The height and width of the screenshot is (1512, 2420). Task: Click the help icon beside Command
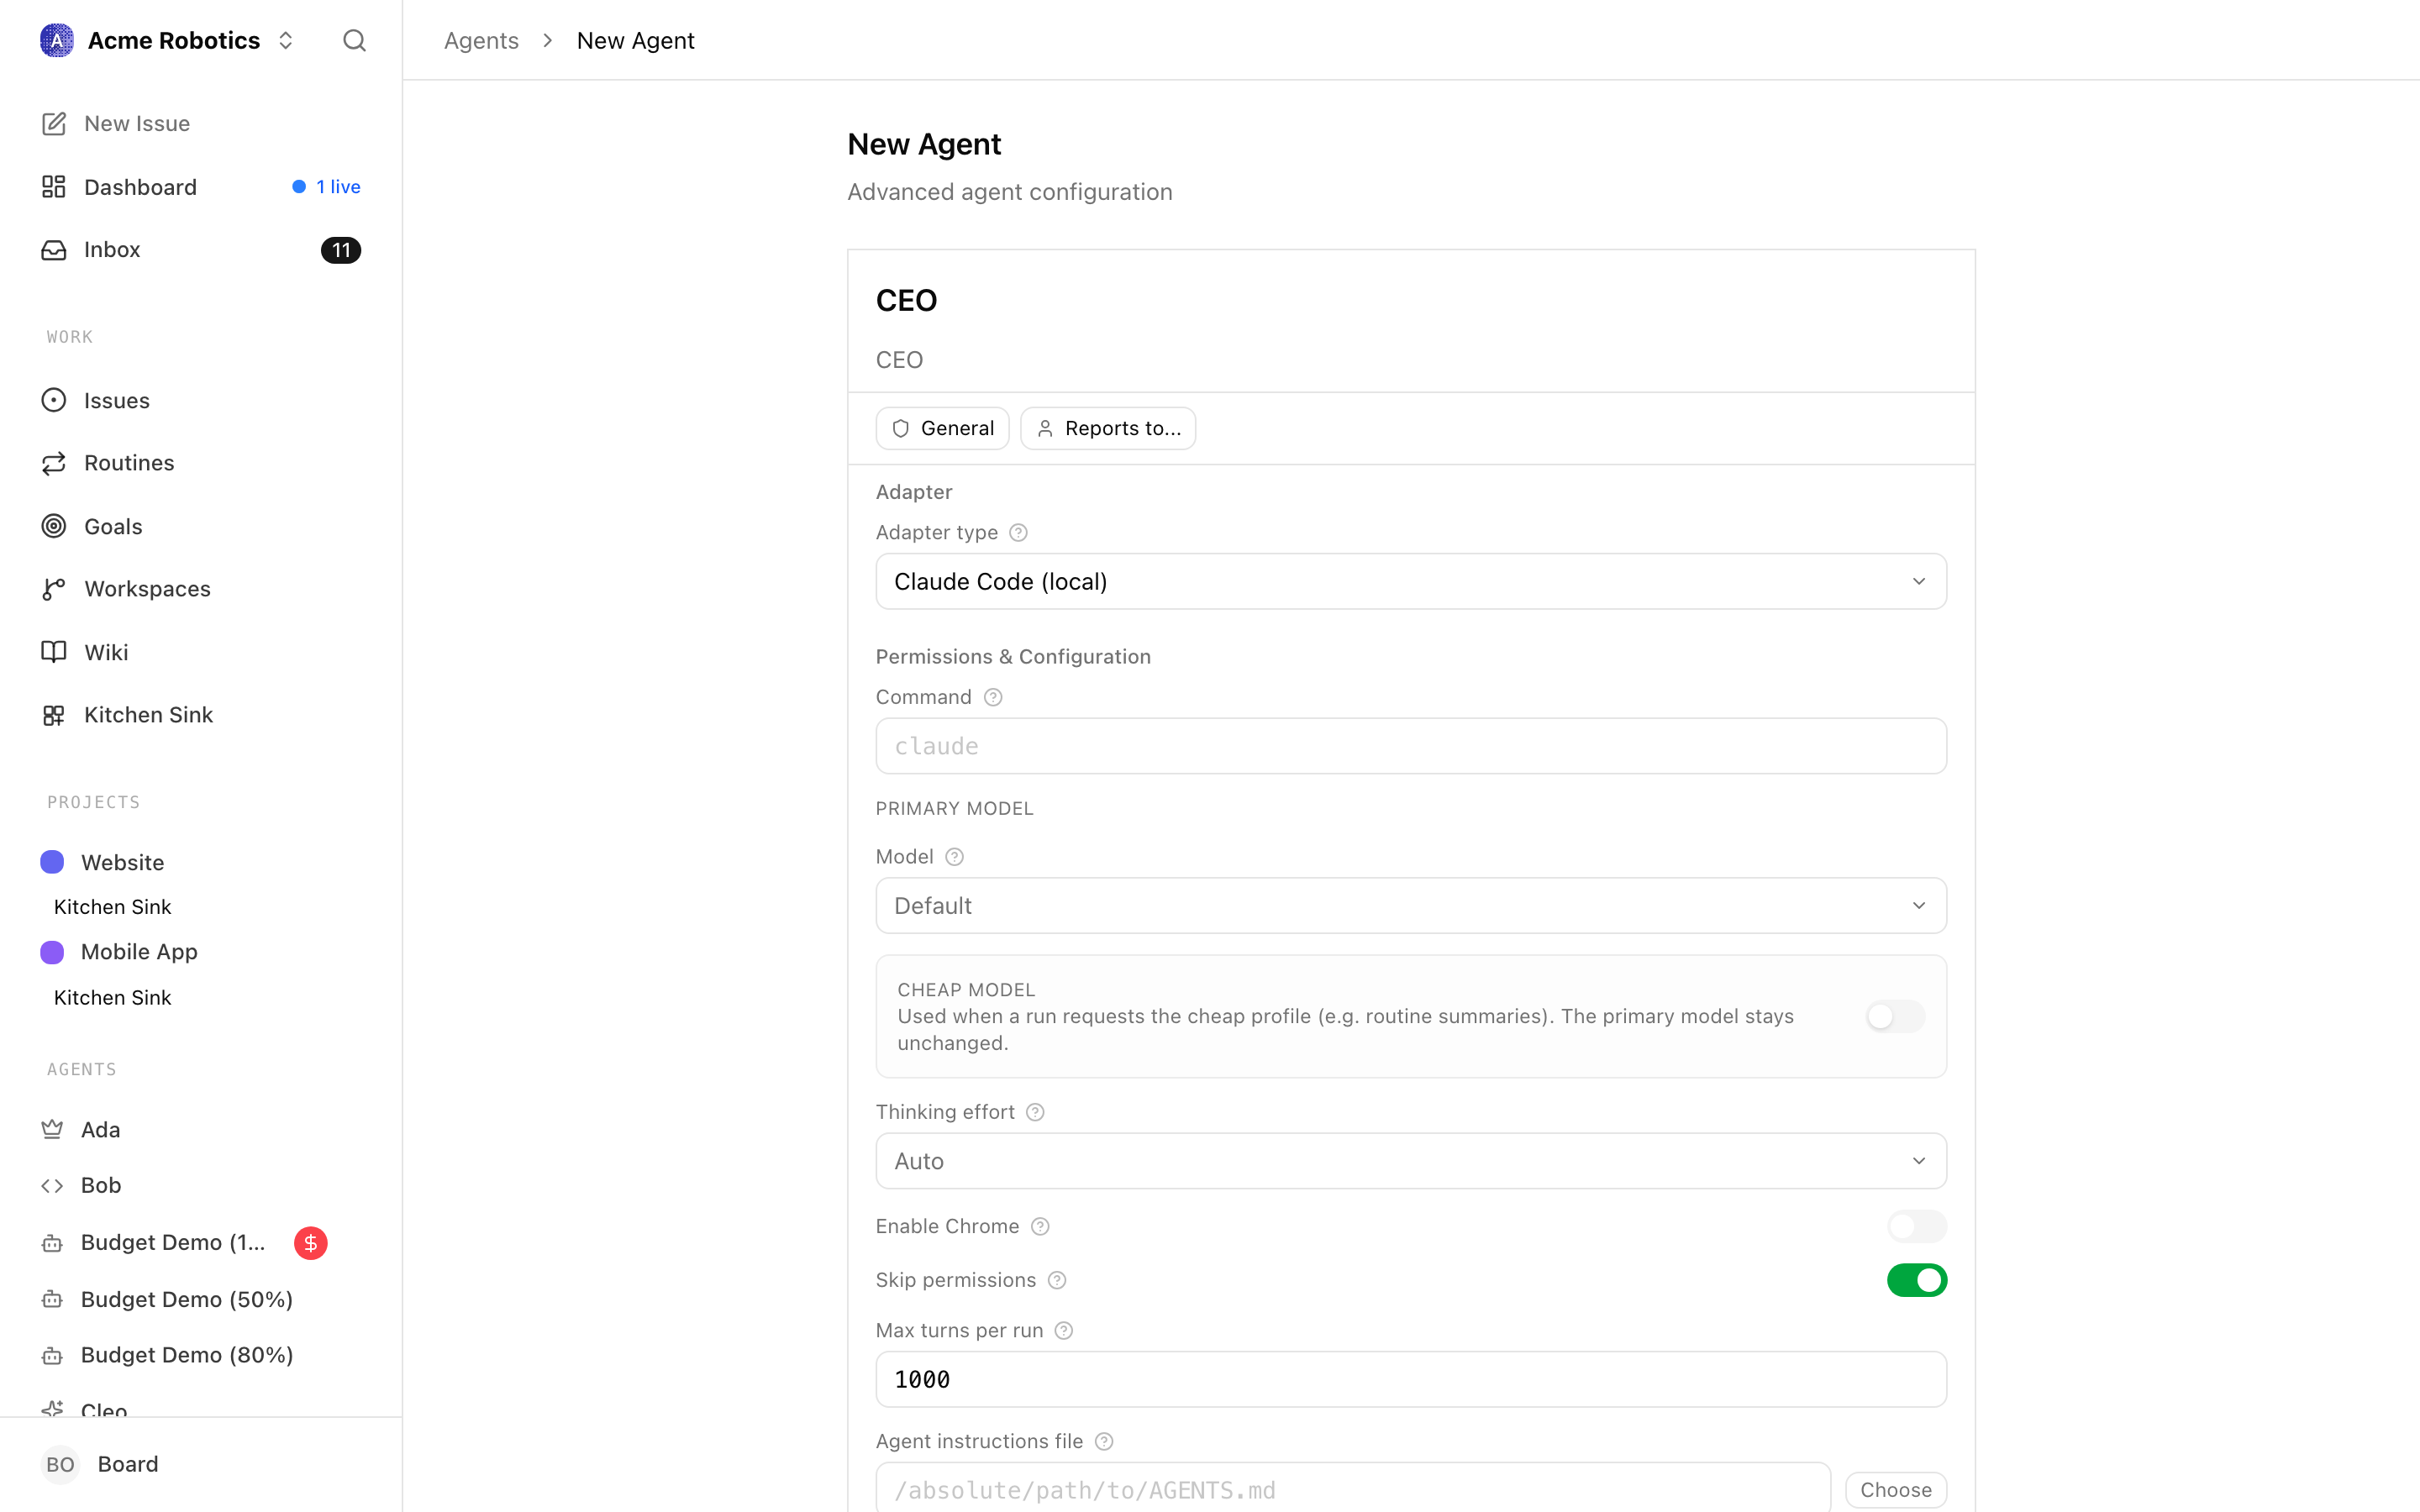tap(993, 697)
